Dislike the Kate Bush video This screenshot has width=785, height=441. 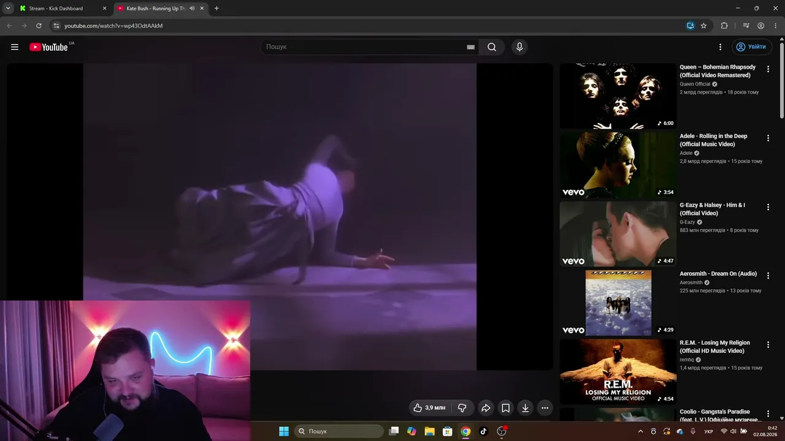click(462, 408)
